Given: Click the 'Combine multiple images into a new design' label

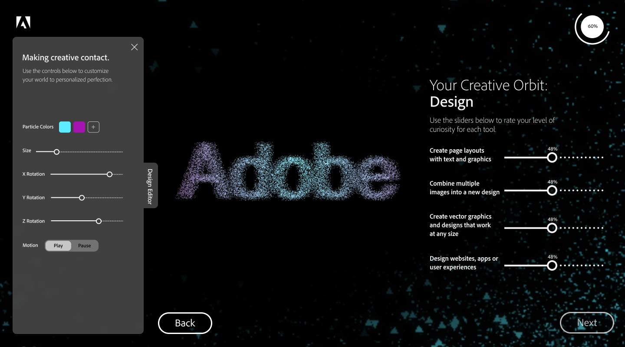Looking at the screenshot, I should [464, 188].
